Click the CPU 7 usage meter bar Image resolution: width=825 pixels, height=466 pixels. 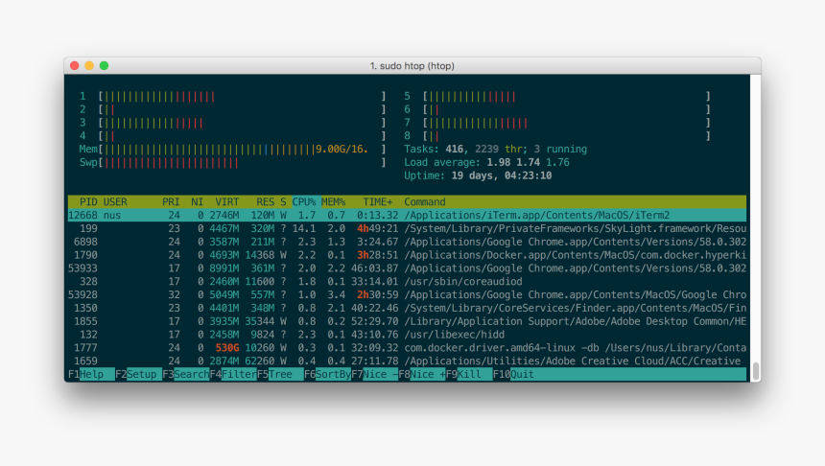point(567,123)
